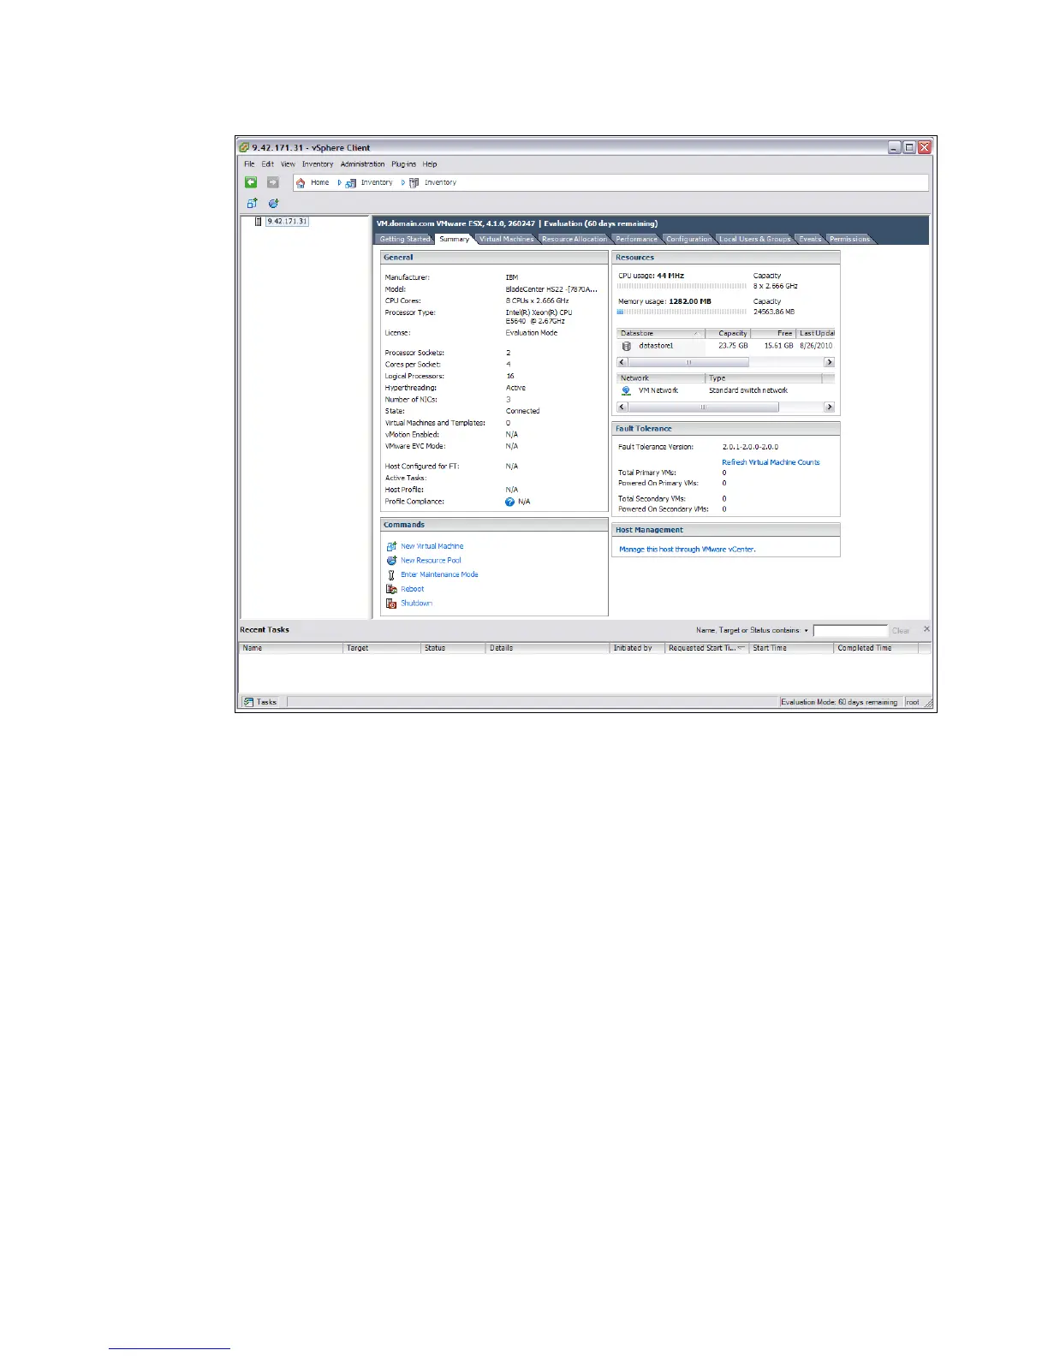Click the Profile Compliance question mark icon
This screenshot has height=1356, width=1048.
[x=510, y=502]
